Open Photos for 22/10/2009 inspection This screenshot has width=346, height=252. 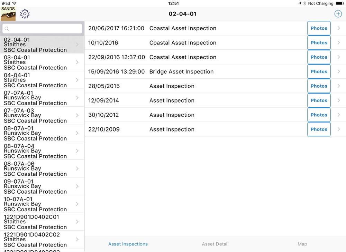coord(319,129)
